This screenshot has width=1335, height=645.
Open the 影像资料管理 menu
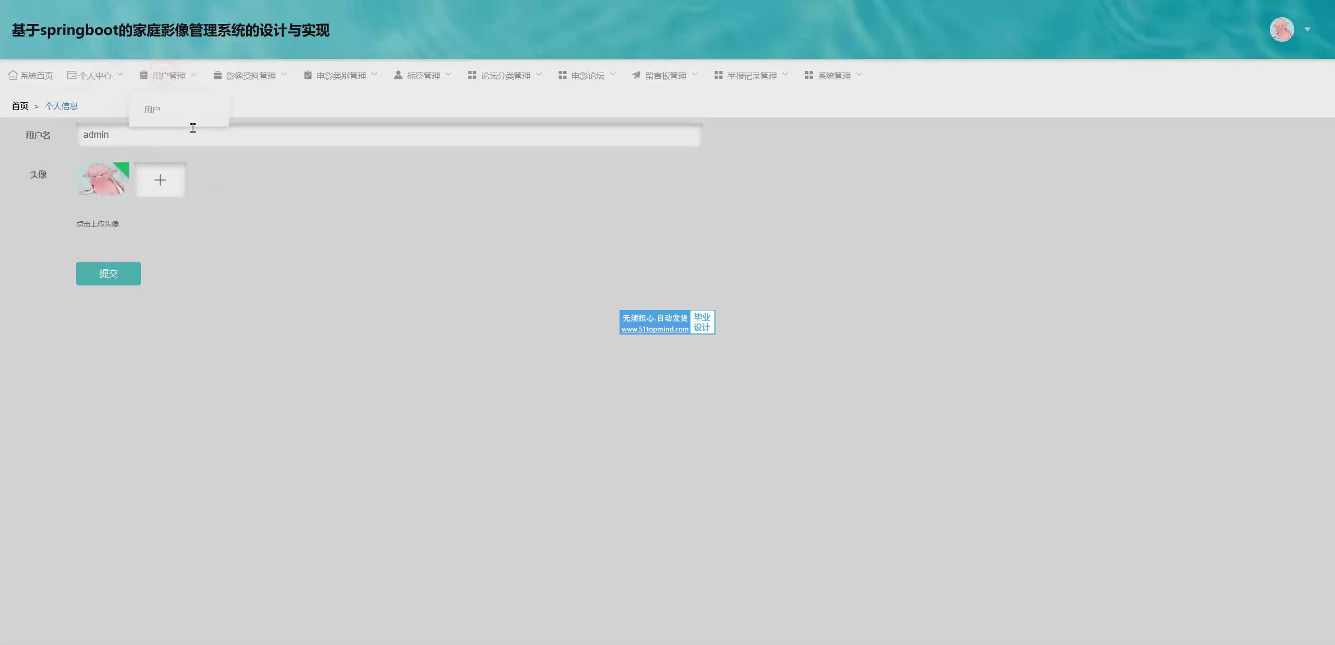(251, 76)
